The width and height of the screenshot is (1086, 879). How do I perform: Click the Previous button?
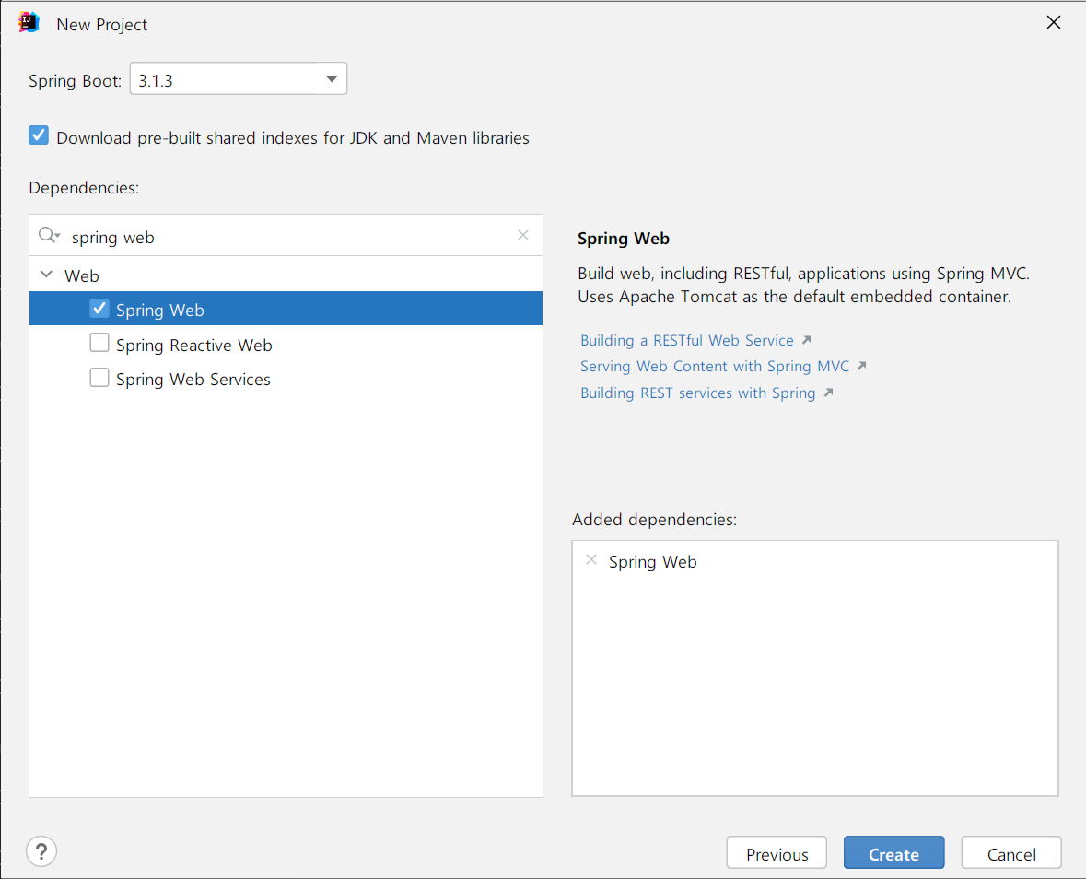click(x=777, y=852)
